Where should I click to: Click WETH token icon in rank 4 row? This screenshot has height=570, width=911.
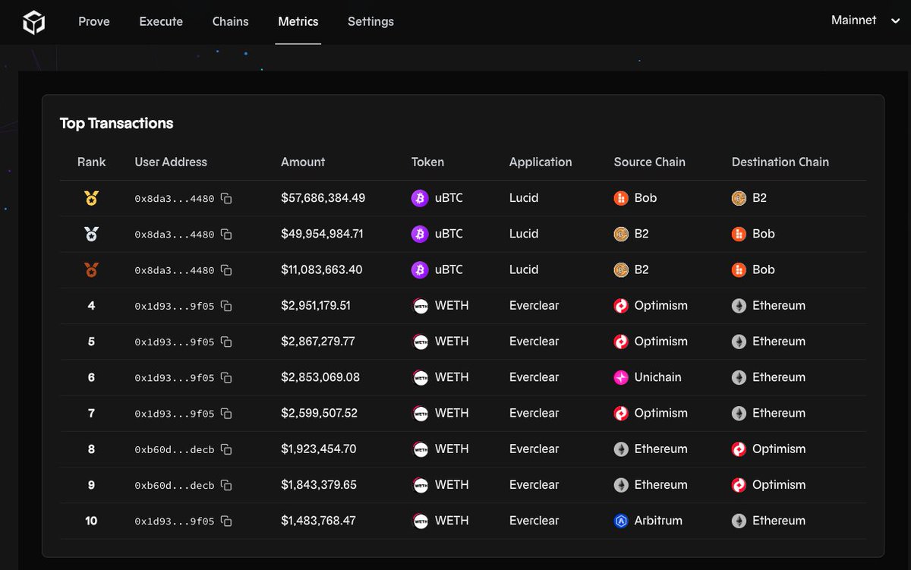click(420, 306)
